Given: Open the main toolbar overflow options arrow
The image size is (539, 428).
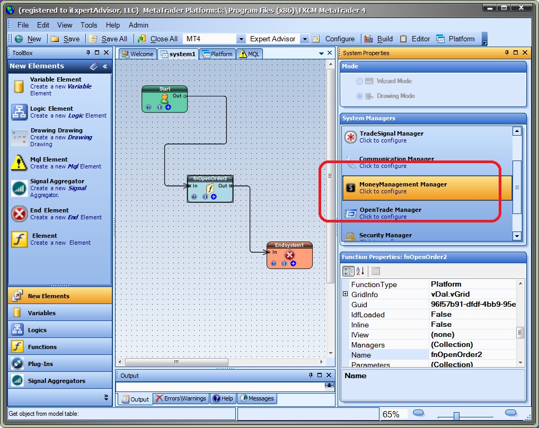Looking at the screenshot, I should tap(485, 39).
